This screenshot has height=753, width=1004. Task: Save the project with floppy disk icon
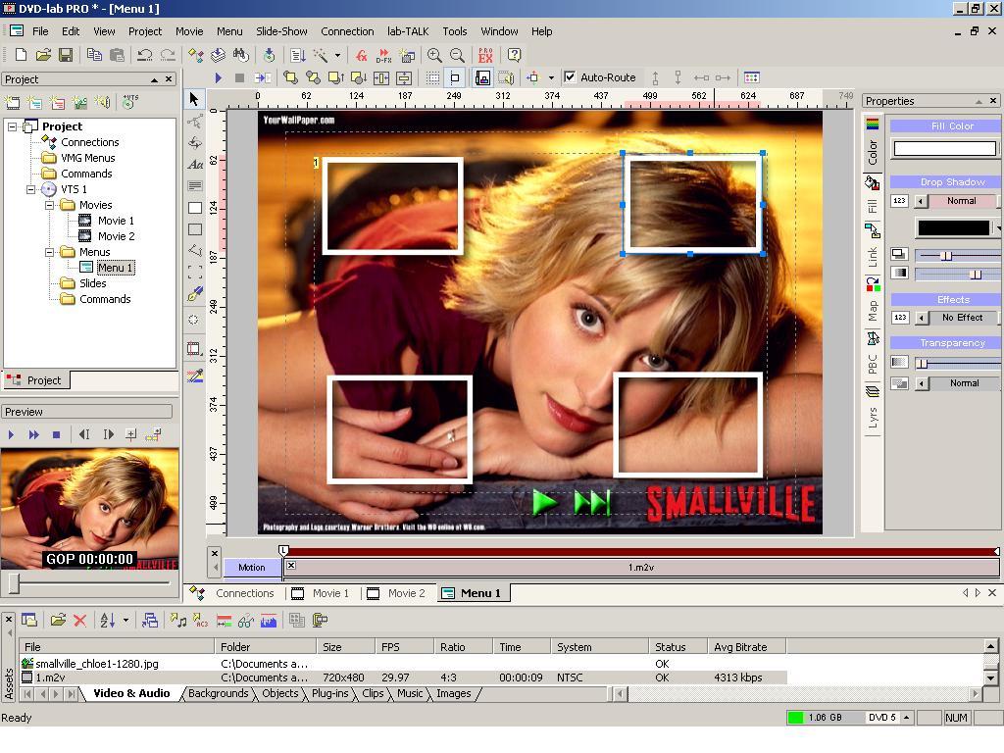66,55
